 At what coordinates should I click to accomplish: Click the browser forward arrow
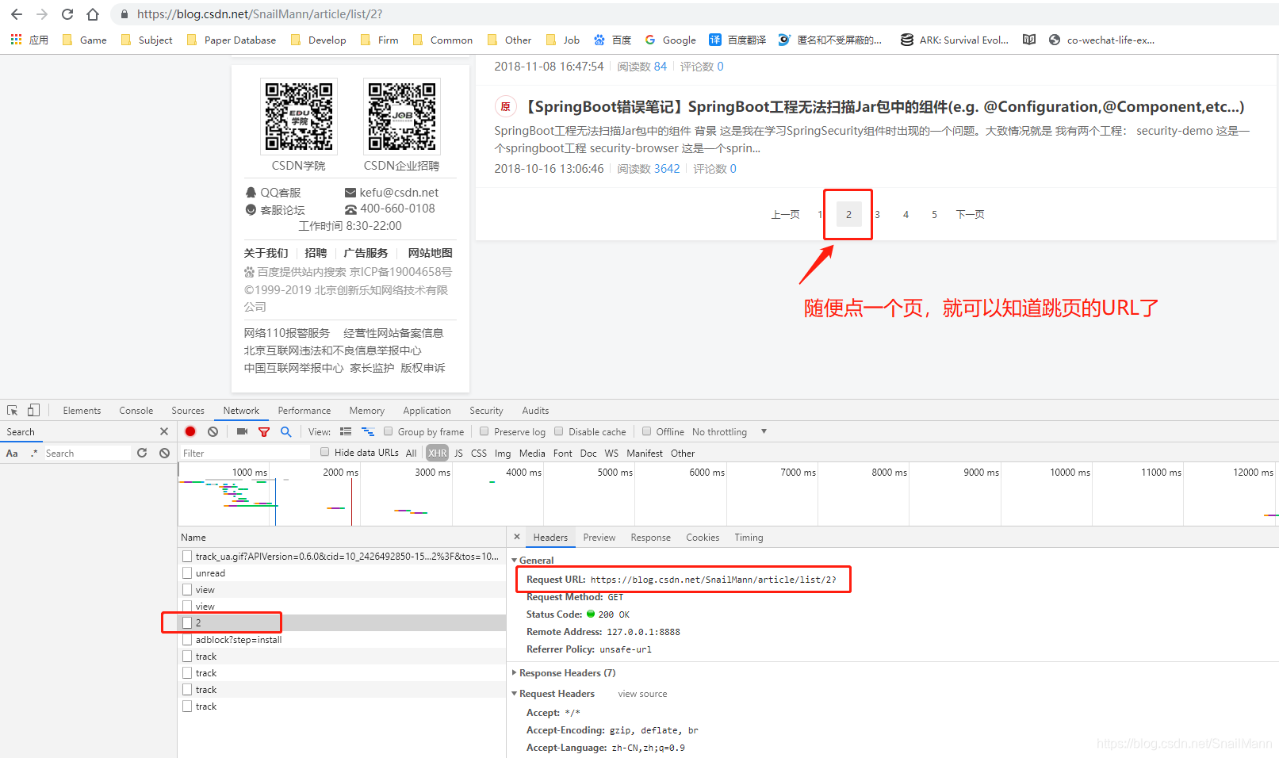[x=42, y=14]
